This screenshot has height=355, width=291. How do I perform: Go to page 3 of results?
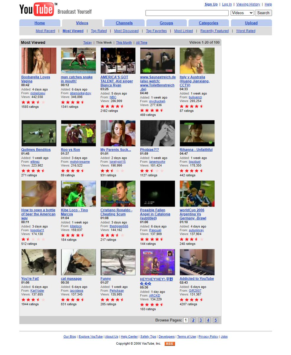click(x=201, y=320)
